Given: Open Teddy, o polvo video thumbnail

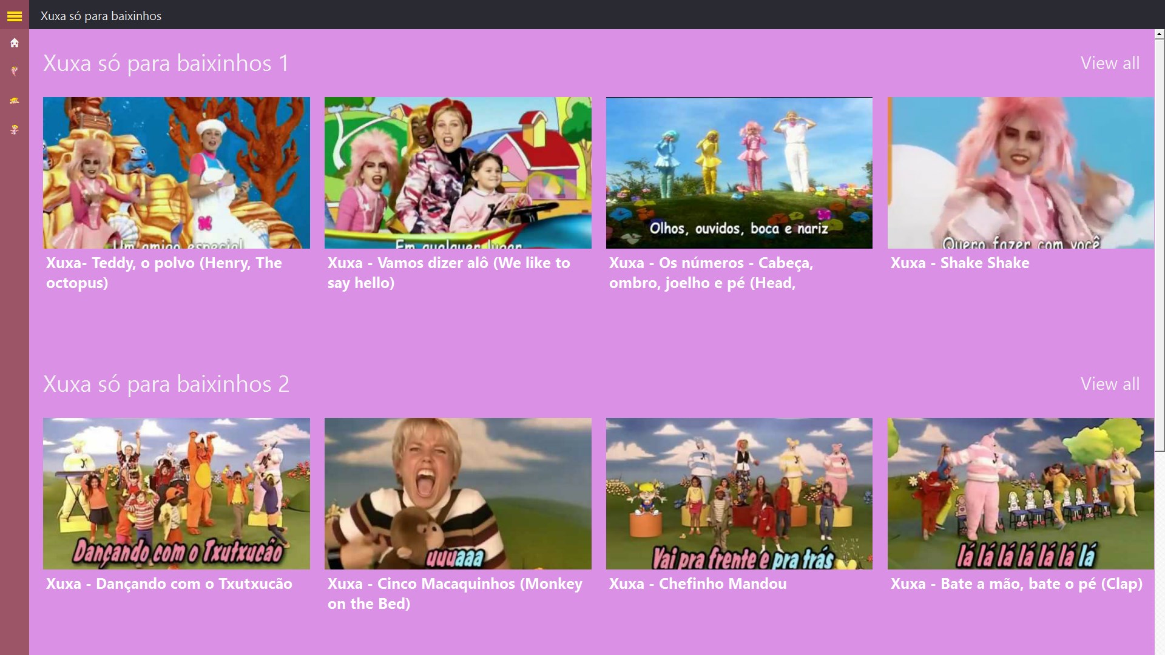Looking at the screenshot, I should tap(176, 173).
